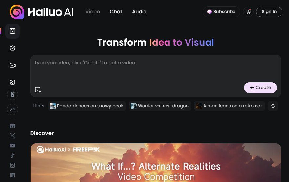Click the mobile app download icon
The image size is (289, 182).
coord(12,94)
